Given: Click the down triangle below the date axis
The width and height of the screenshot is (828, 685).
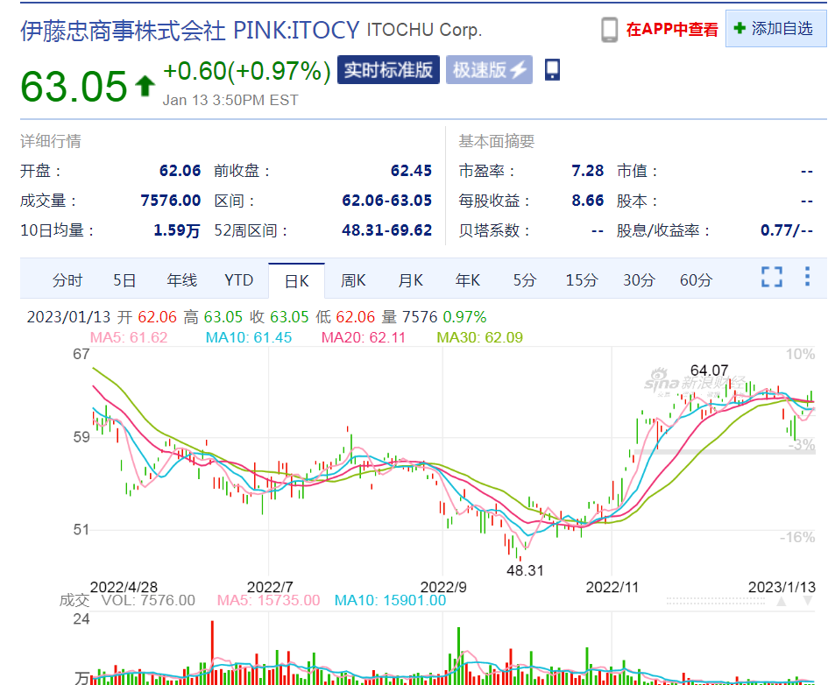Looking at the screenshot, I should click(x=807, y=601).
